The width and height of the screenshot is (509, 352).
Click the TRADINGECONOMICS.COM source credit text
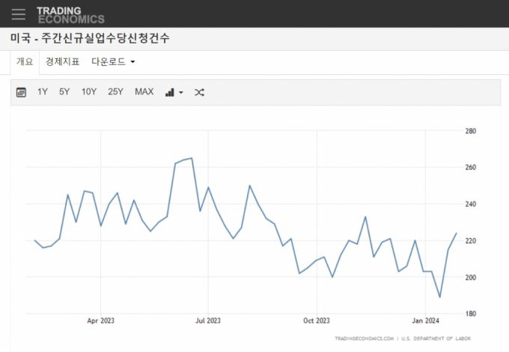click(363, 339)
